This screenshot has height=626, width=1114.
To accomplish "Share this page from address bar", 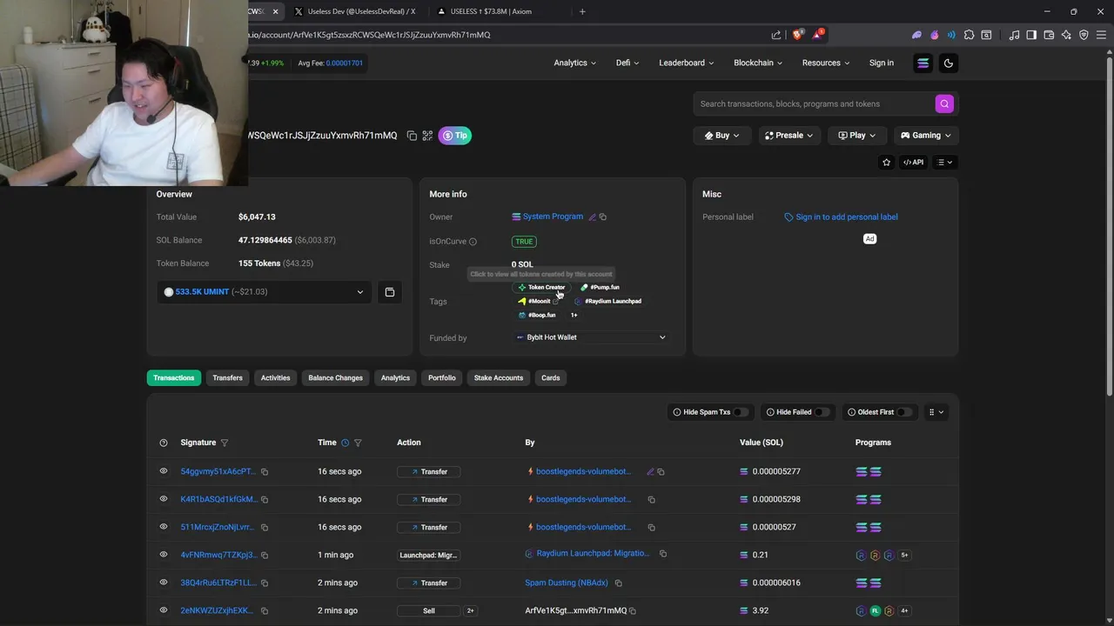I will [x=776, y=35].
